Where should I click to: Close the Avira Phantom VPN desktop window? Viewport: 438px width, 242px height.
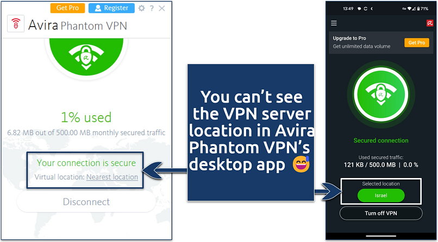pos(162,8)
